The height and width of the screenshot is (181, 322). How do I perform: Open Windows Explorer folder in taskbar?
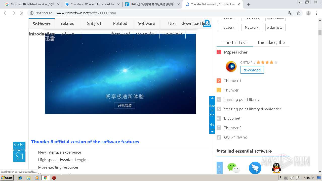tap(28, 178)
